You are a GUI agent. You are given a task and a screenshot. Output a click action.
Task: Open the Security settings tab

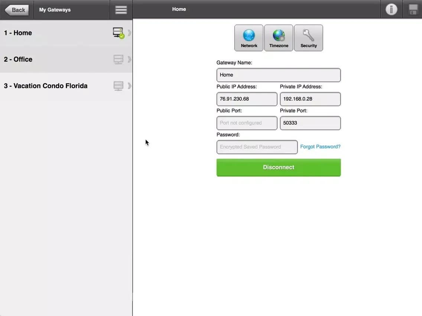(x=308, y=38)
